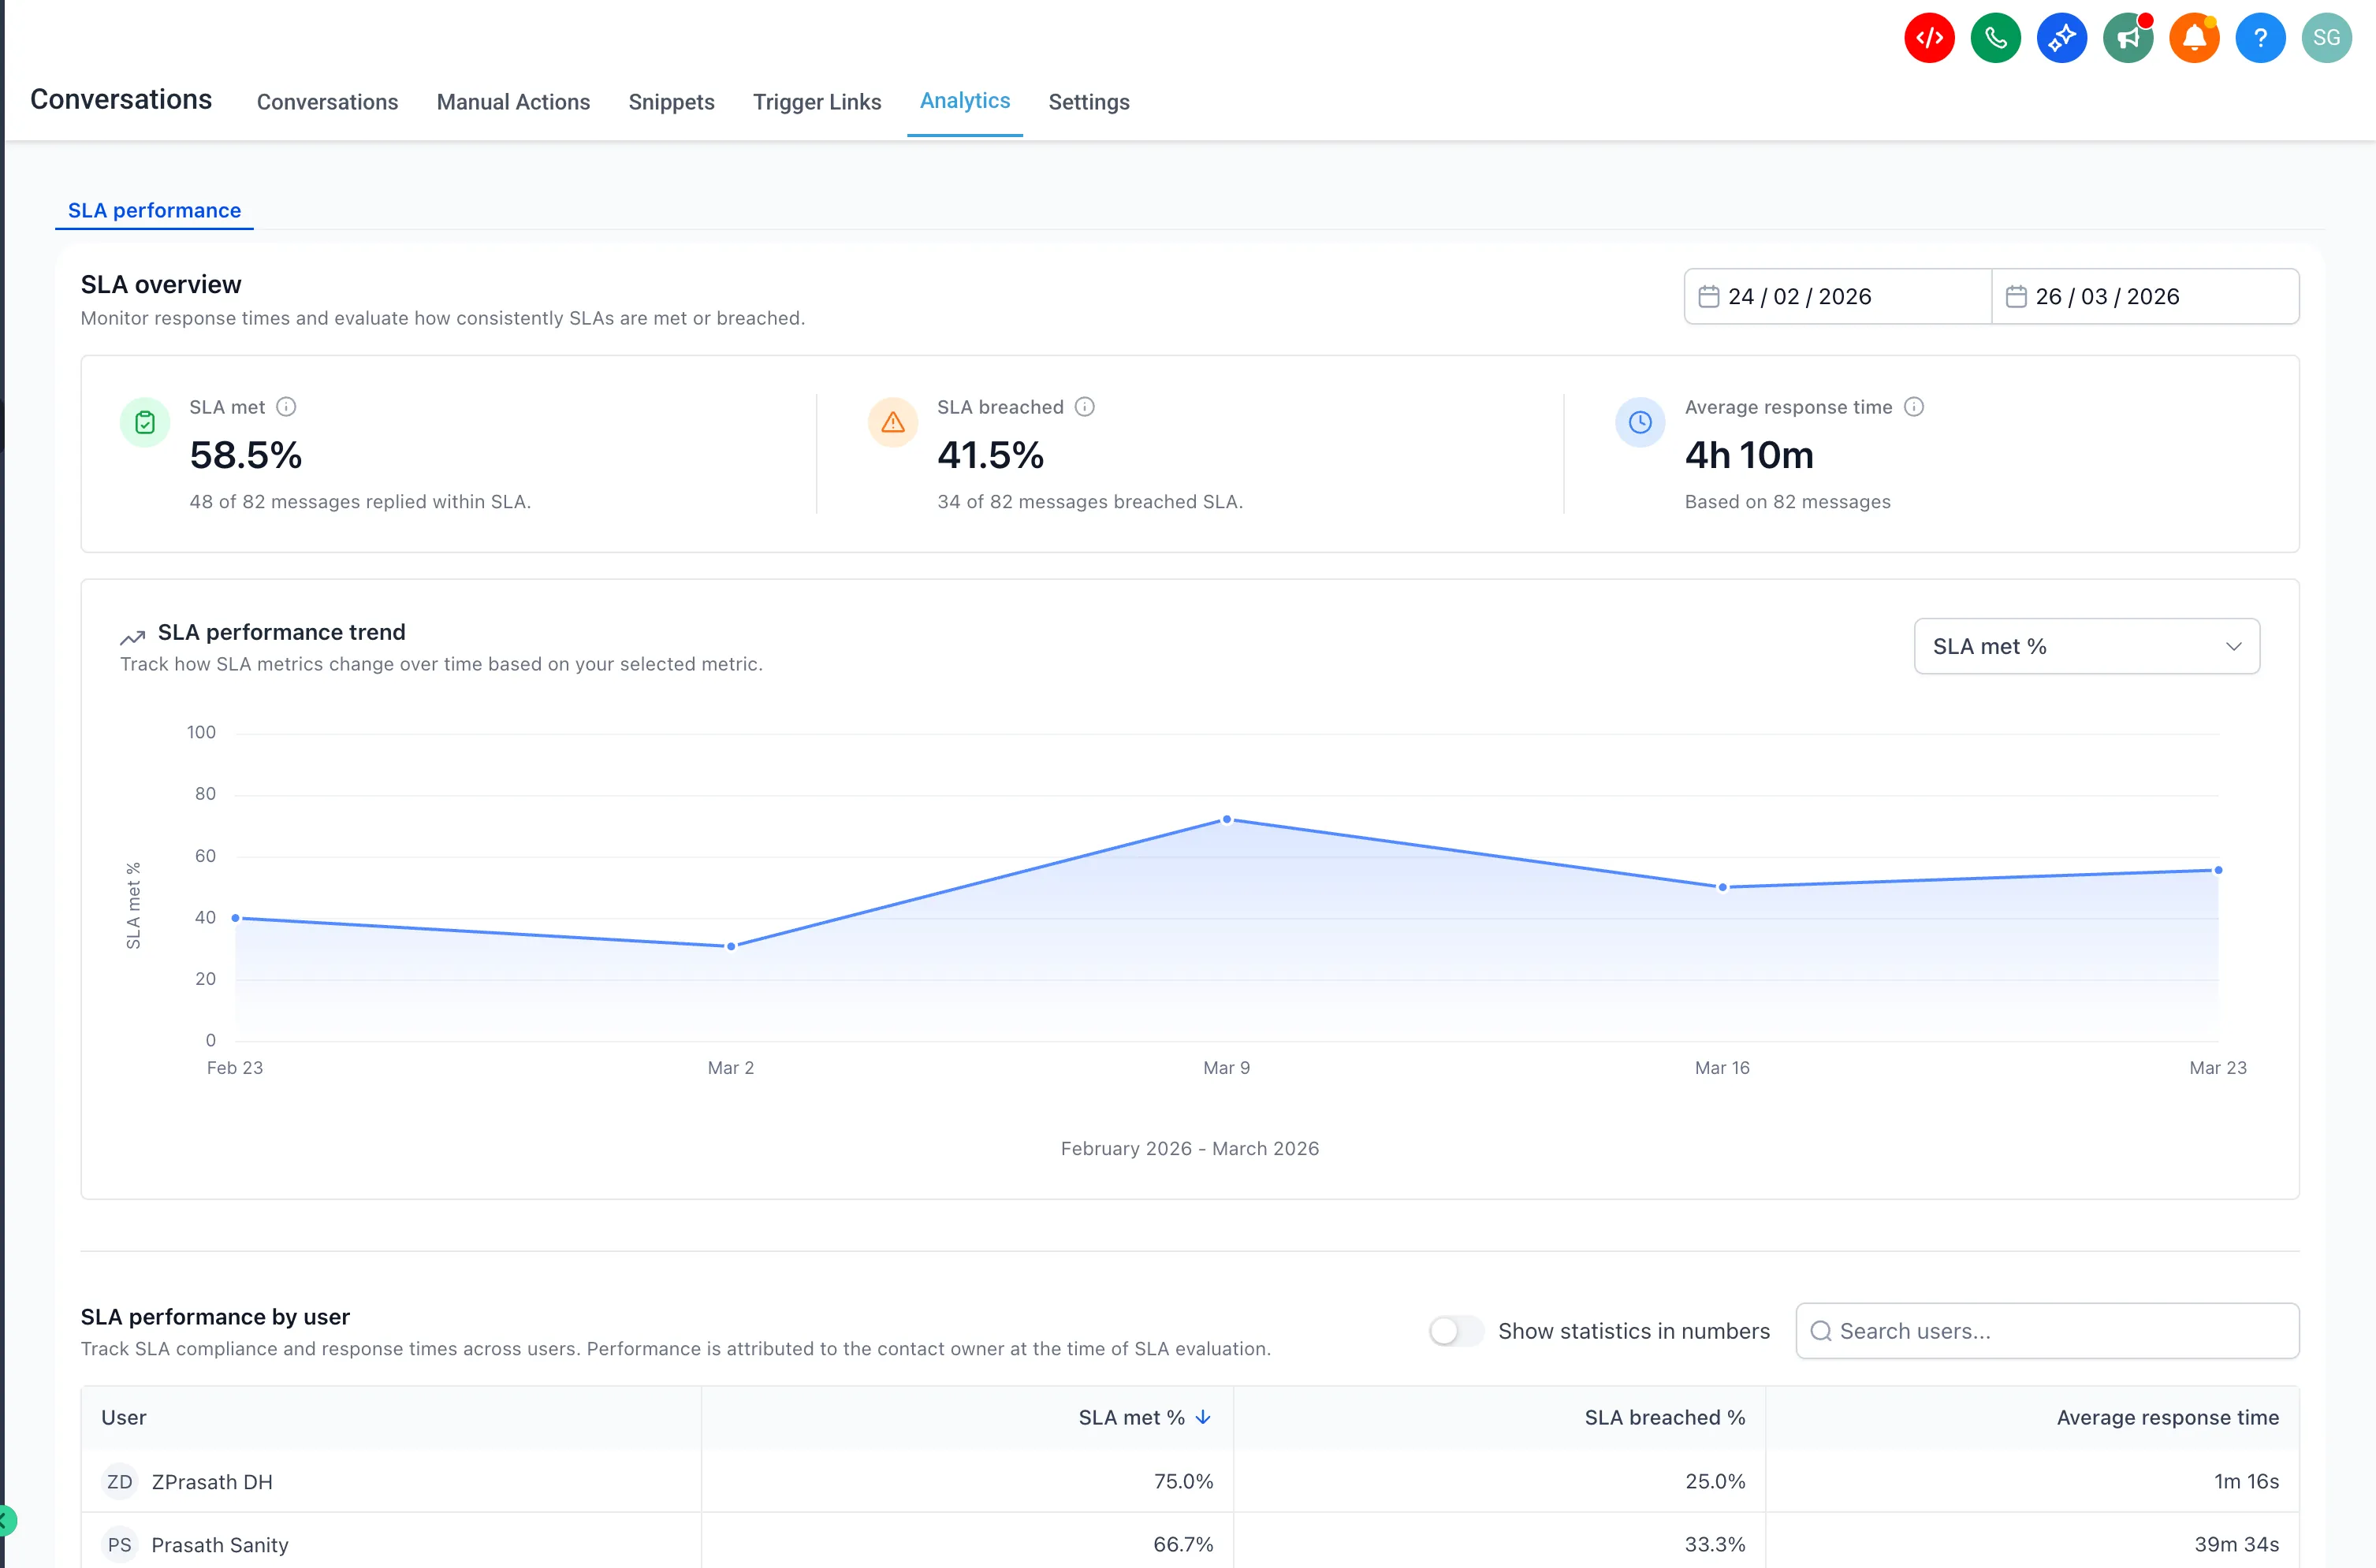This screenshot has width=2376, height=1568.
Task: Click inside the Search users field
Action: tap(2045, 1331)
